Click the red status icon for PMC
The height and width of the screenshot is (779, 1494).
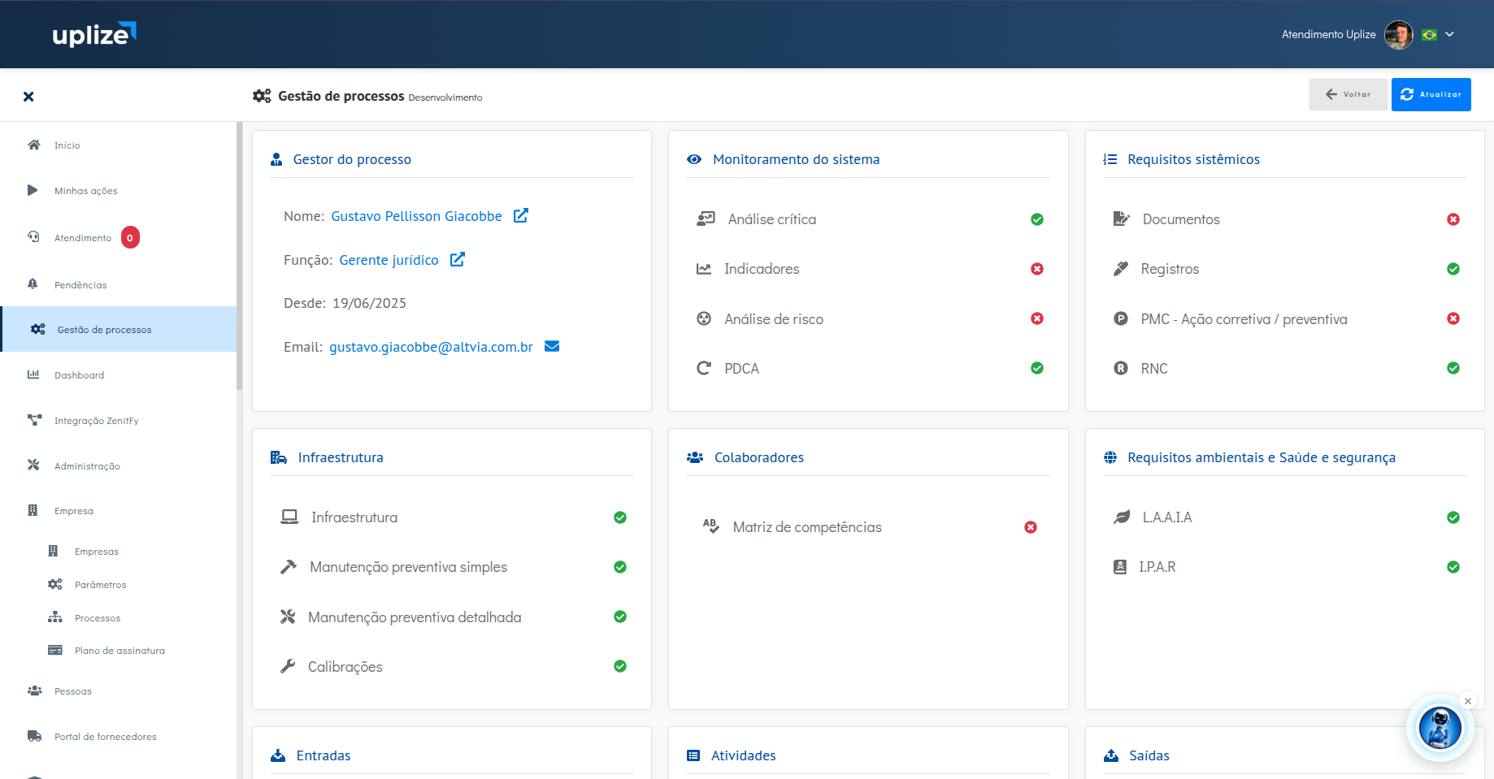click(1453, 318)
